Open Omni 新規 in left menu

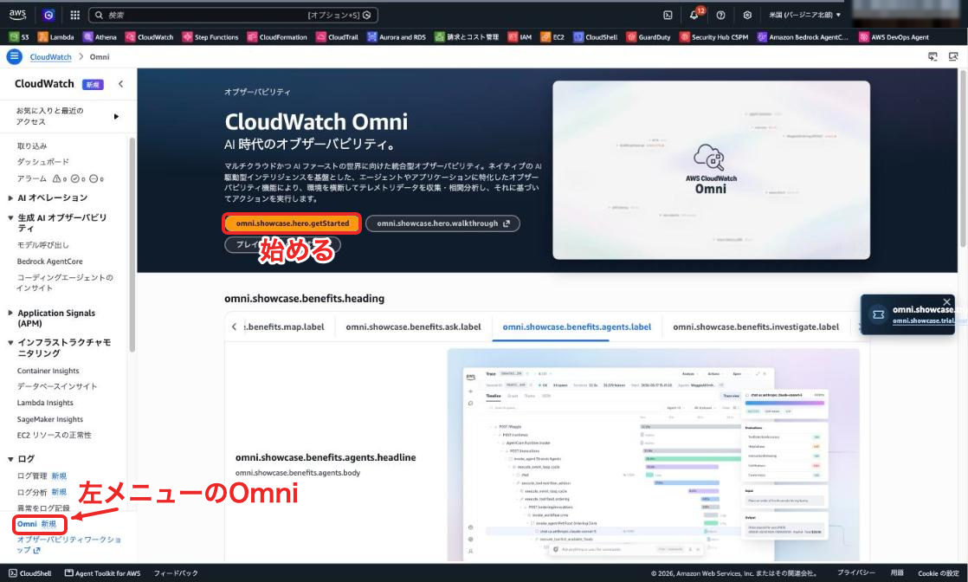pos(37,524)
